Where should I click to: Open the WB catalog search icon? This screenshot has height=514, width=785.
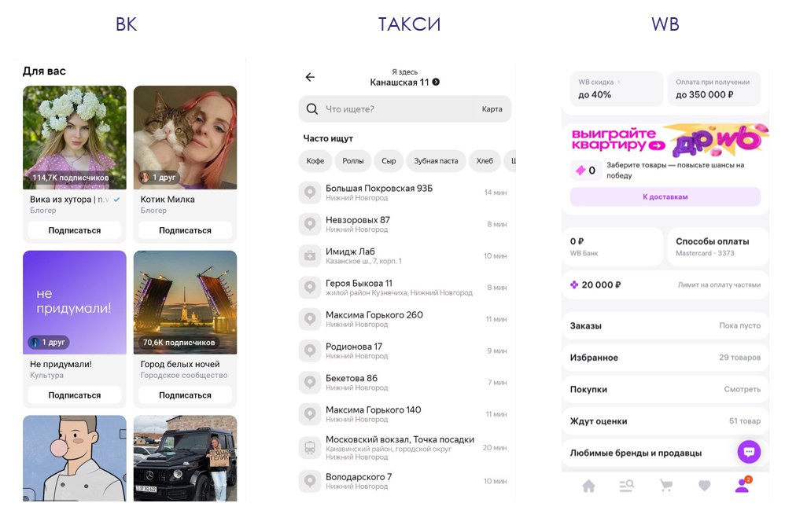pyautogui.click(x=626, y=486)
